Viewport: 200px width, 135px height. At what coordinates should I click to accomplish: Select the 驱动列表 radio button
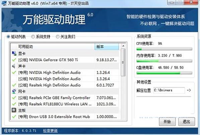[8, 37]
